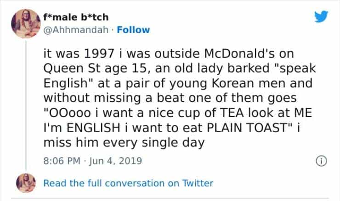Open the display name "f*male b*tch"
This screenshot has width=340, height=201.
75,17
